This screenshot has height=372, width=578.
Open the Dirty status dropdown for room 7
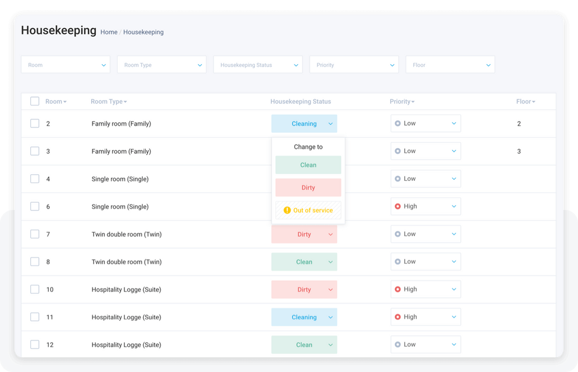304,234
